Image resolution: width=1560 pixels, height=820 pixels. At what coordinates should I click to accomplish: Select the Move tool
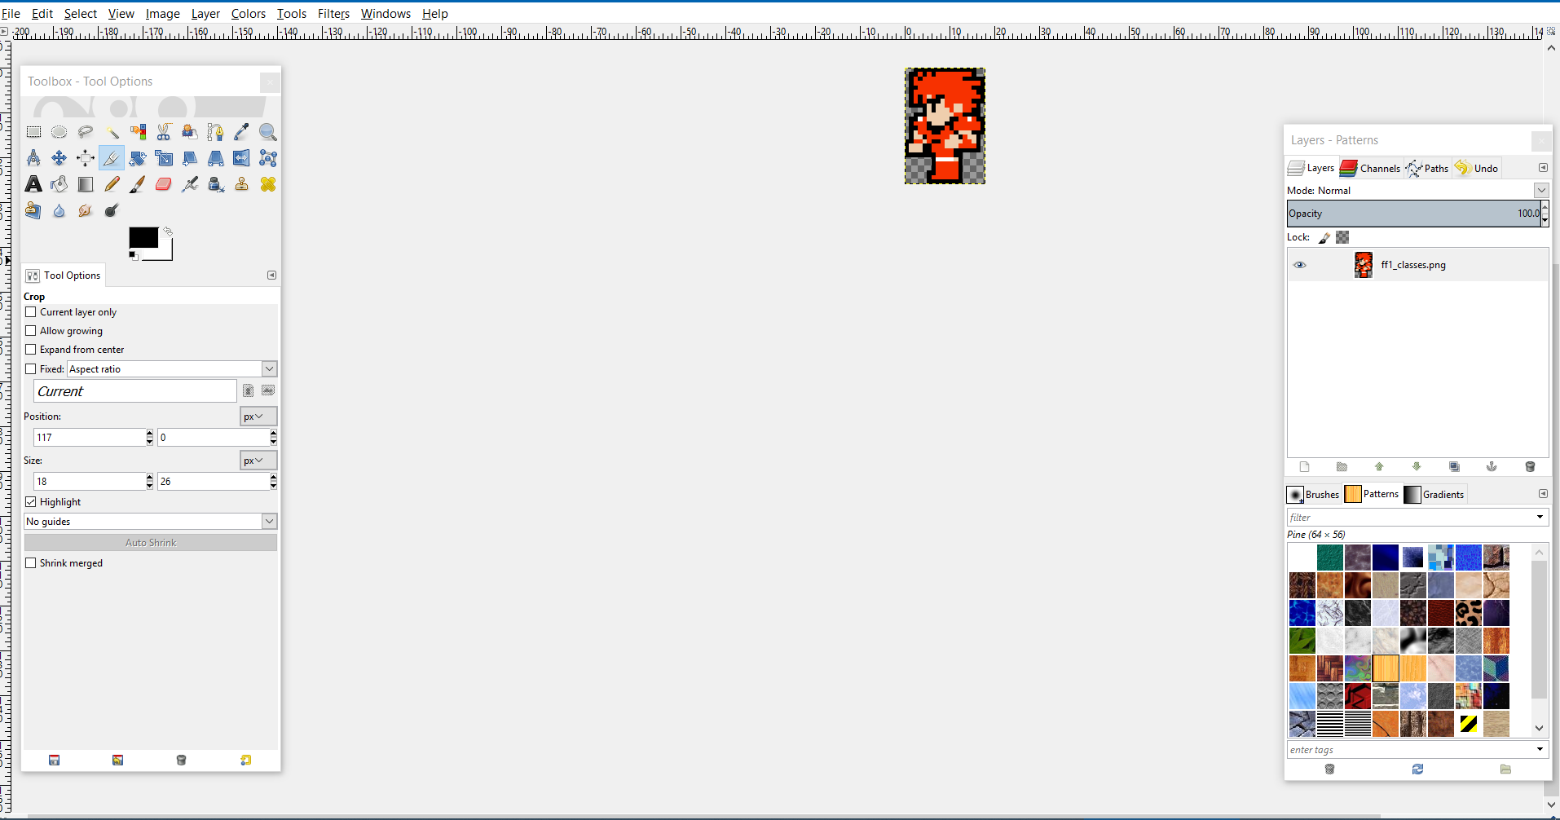pos(59,158)
